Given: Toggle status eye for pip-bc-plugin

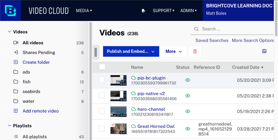Looking at the screenshot, I should click(x=188, y=80).
